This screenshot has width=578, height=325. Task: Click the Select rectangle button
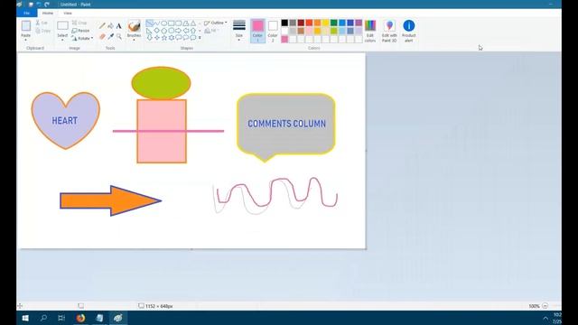[x=62, y=25]
